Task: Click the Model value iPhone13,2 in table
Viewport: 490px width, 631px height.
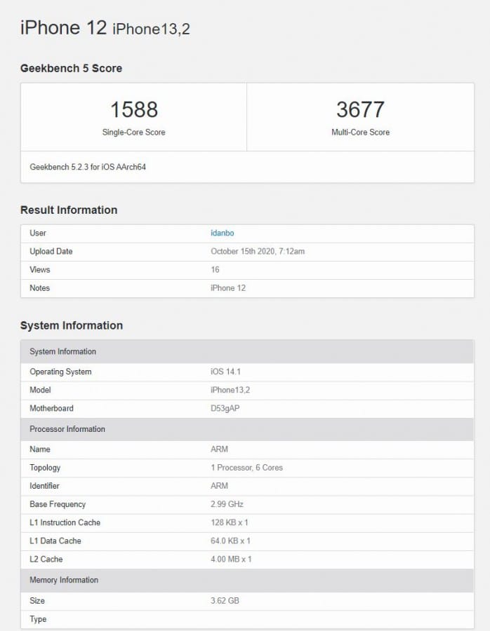Action: [x=230, y=390]
